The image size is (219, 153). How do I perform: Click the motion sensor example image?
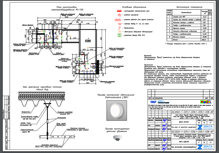118,138
